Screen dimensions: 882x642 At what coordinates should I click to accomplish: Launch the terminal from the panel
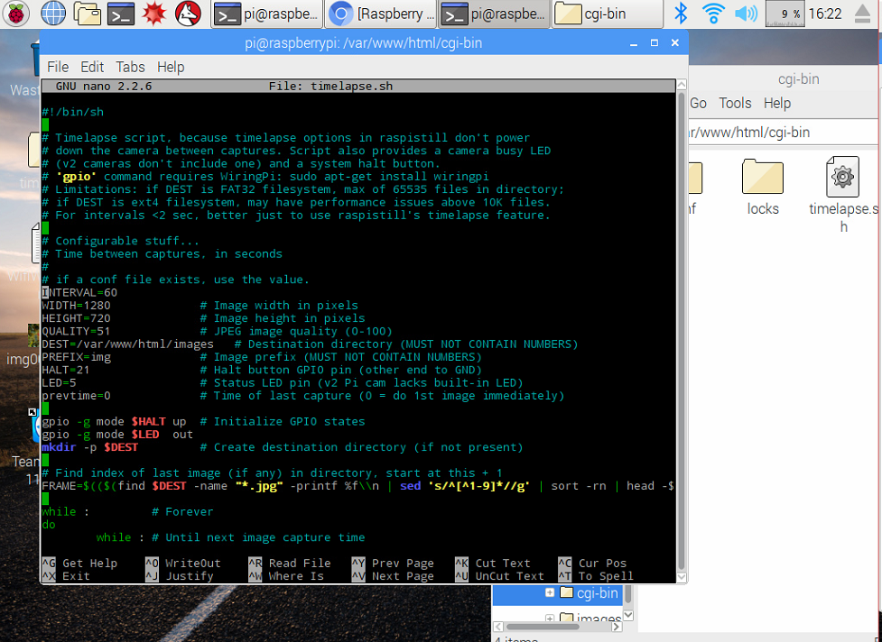point(121,14)
